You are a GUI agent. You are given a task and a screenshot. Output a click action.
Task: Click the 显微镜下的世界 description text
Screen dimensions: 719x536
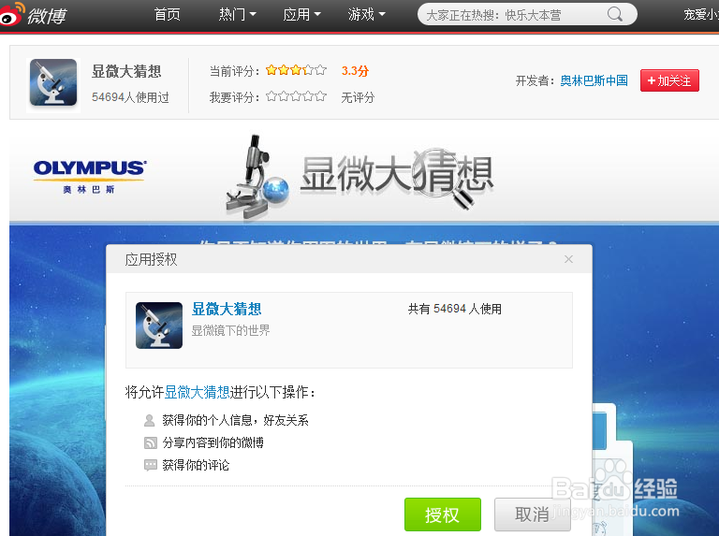tap(230, 330)
